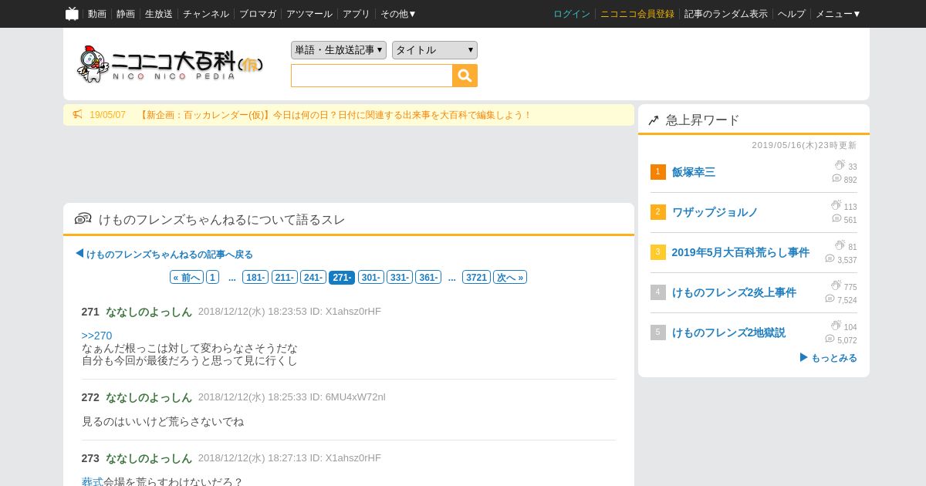Click the megaphone announcement icon
Image resolution: width=926 pixels, height=486 pixels.
pos(77,115)
